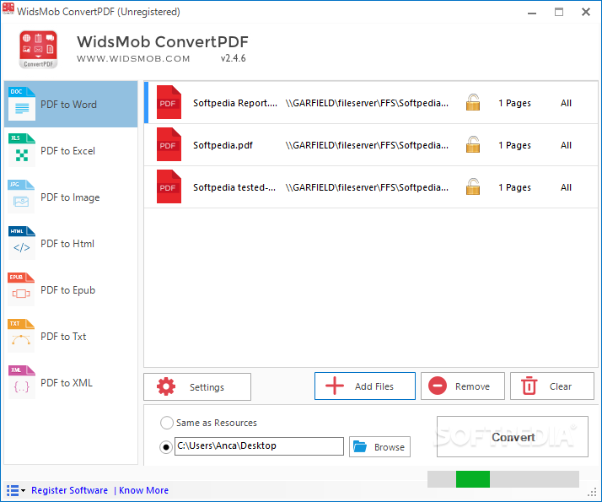Click the output path field C:\Users\Anca\Desktop
The image size is (602, 502).
click(x=259, y=446)
